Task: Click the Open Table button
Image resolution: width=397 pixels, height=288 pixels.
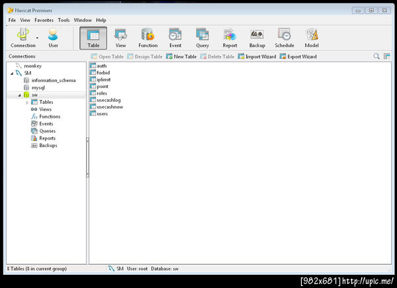Action: [107, 56]
